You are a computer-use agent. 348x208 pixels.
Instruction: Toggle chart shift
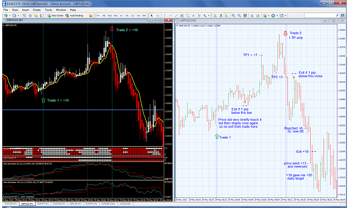pyautogui.click(x=258, y=16)
